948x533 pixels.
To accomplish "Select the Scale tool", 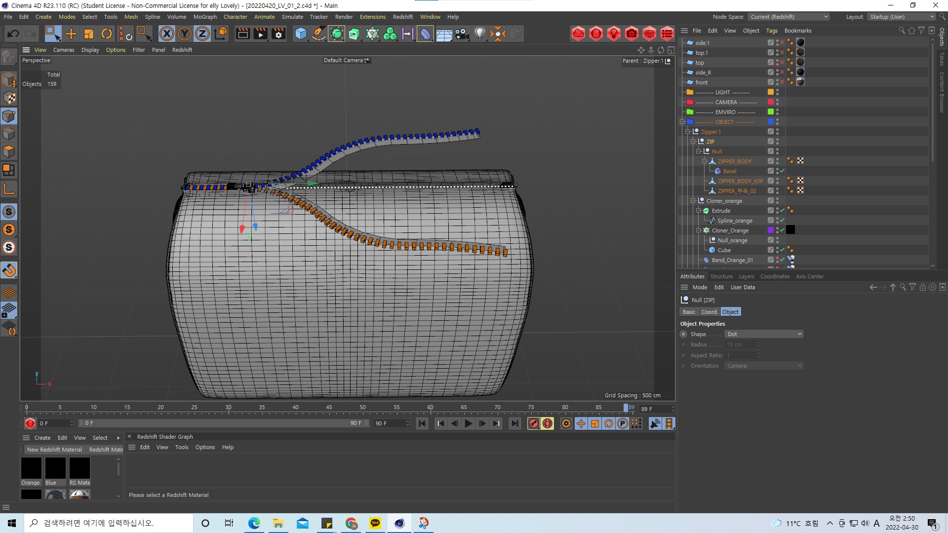I will (89, 34).
